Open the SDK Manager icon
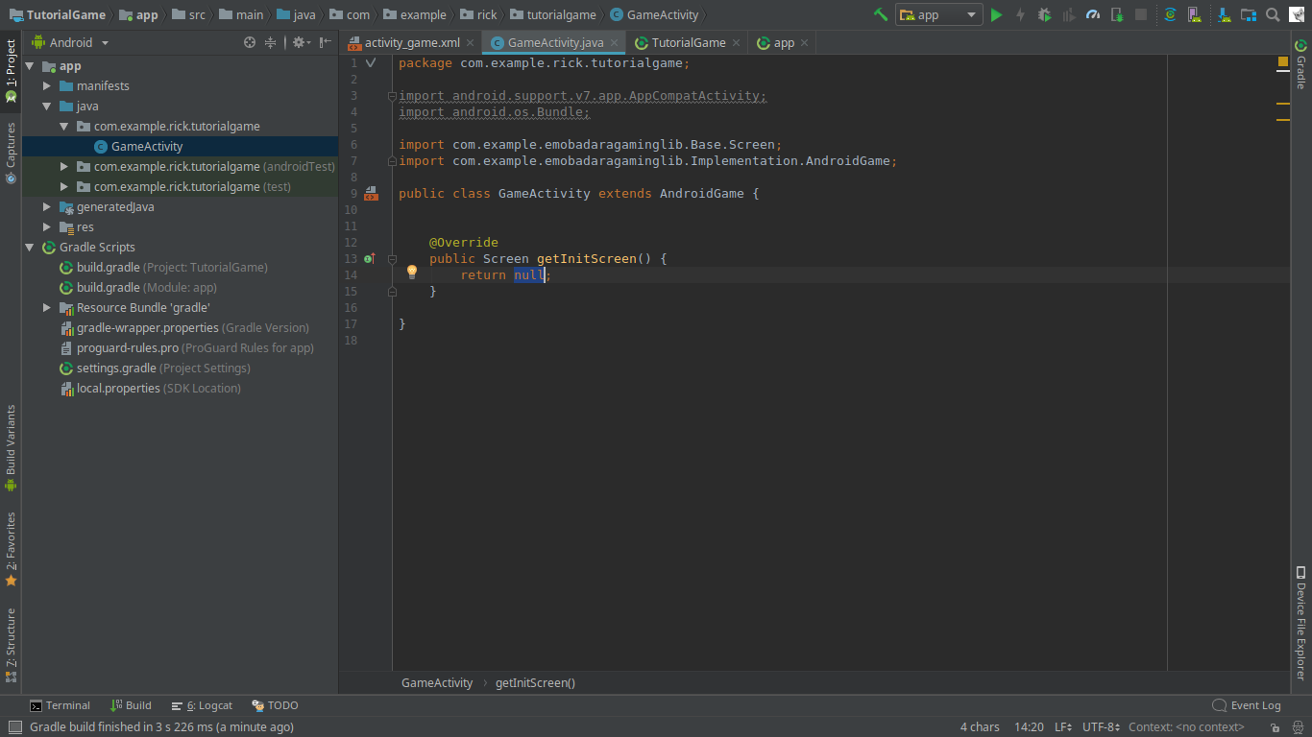The image size is (1312, 737). (x=1223, y=14)
